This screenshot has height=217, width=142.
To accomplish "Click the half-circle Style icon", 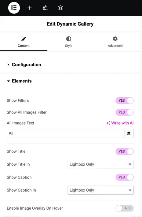I will tap(69, 39).
